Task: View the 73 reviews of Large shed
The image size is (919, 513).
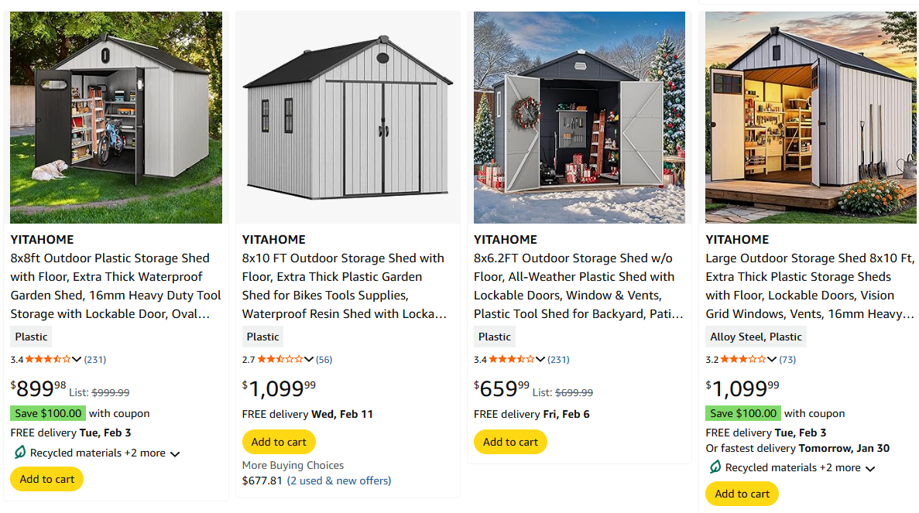Action: (x=787, y=359)
